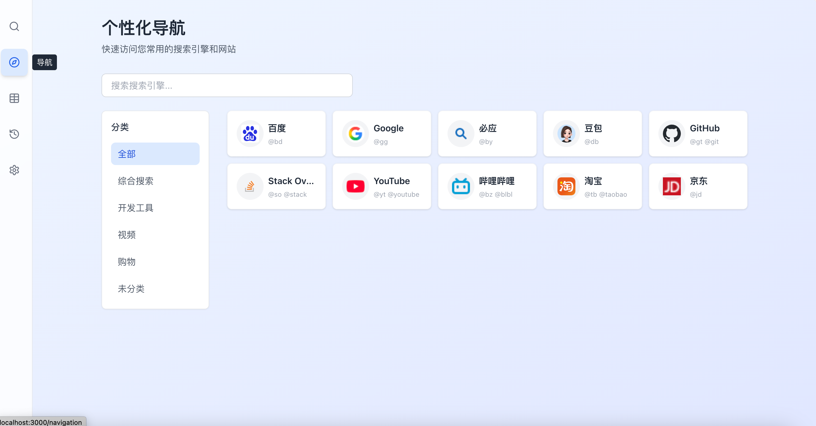Click the Taobao orange logo icon
The image size is (816, 426).
click(x=566, y=186)
